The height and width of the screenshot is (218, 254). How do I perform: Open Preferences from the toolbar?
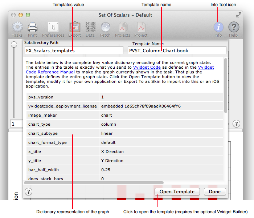click(53, 27)
